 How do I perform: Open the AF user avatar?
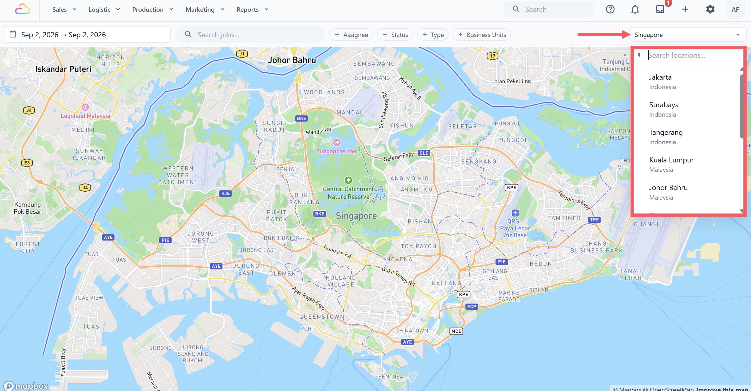tap(735, 9)
